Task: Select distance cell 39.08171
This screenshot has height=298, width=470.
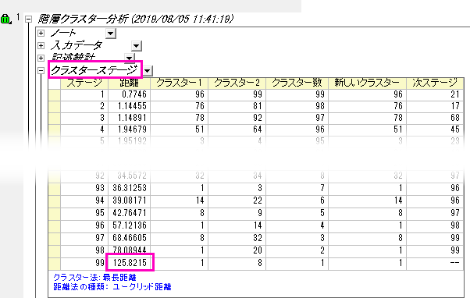Action: [129, 200]
